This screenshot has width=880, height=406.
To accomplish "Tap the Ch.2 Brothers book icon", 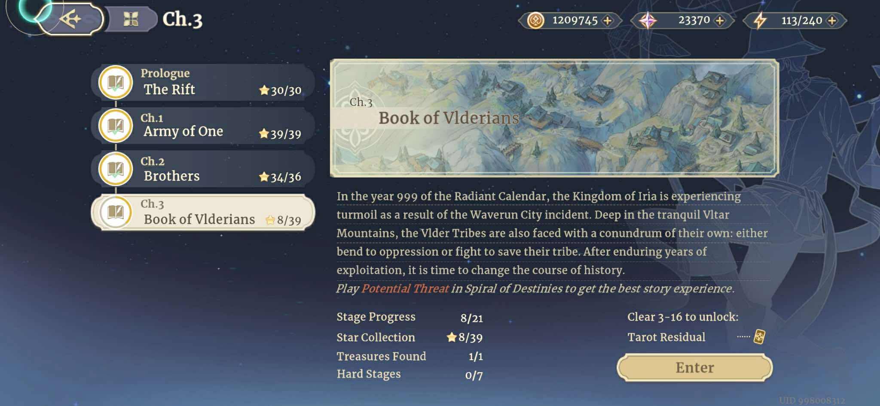I will (115, 169).
